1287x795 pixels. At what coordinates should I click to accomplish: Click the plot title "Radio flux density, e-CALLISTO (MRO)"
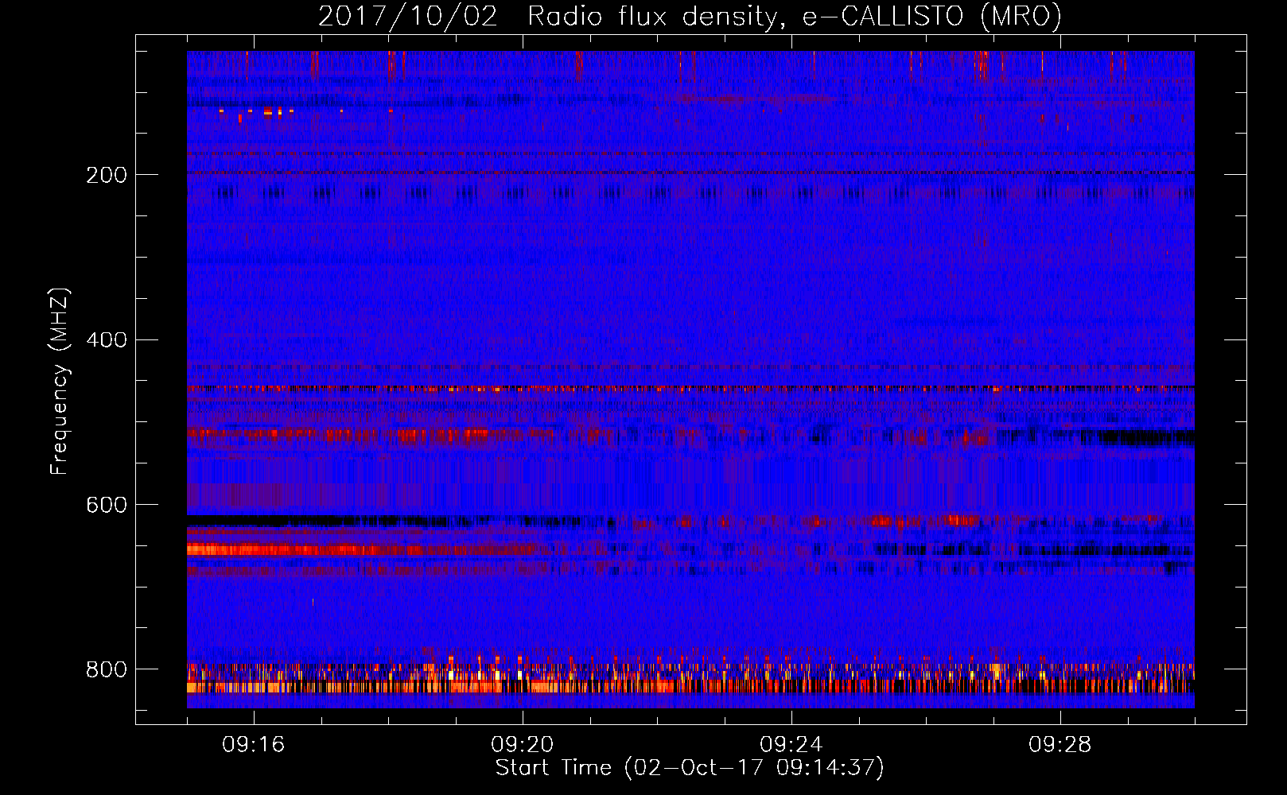pyautogui.click(x=795, y=16)
